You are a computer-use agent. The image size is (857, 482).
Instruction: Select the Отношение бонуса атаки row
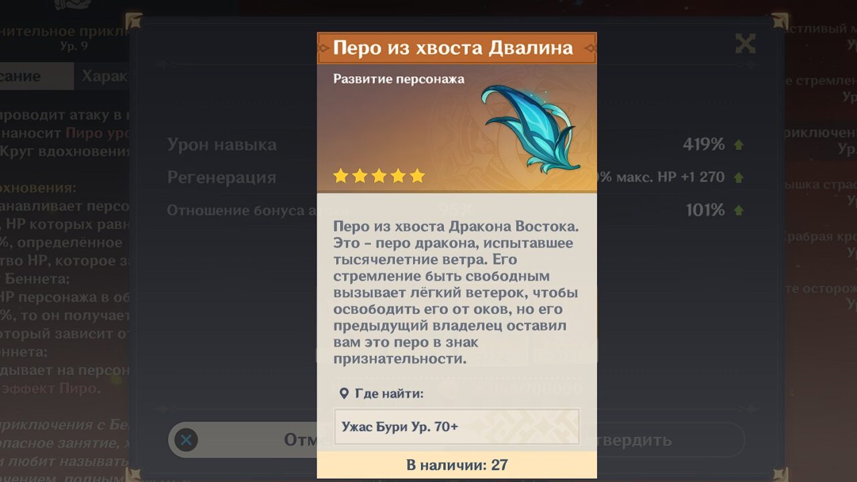457,210
